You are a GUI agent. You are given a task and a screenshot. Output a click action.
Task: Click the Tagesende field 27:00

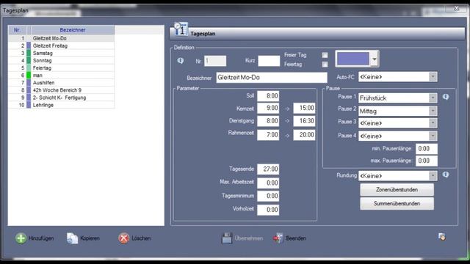(268, 169)
